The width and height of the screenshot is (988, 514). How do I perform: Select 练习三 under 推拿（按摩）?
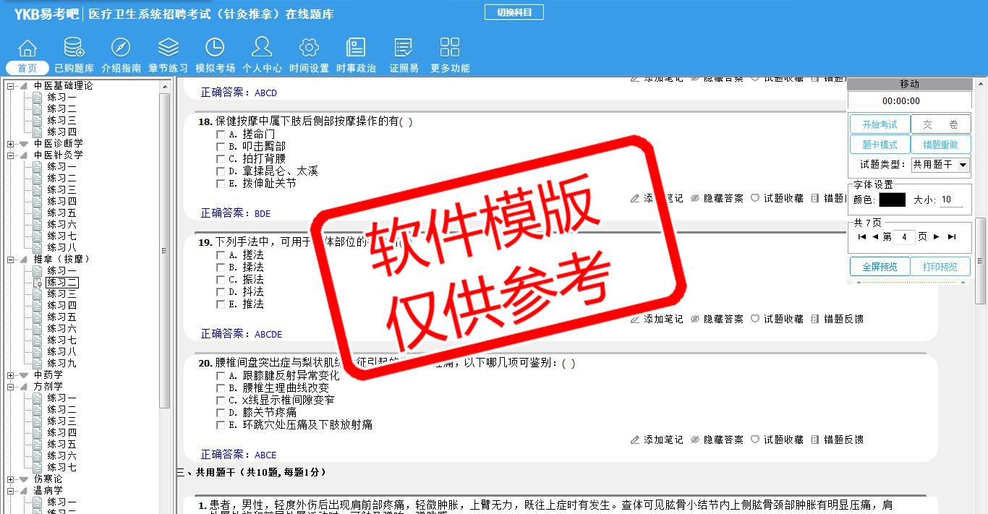(x=61, y=294)
